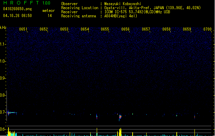
Task: Click the meteor echo before 0700
Action: point(195,117)
